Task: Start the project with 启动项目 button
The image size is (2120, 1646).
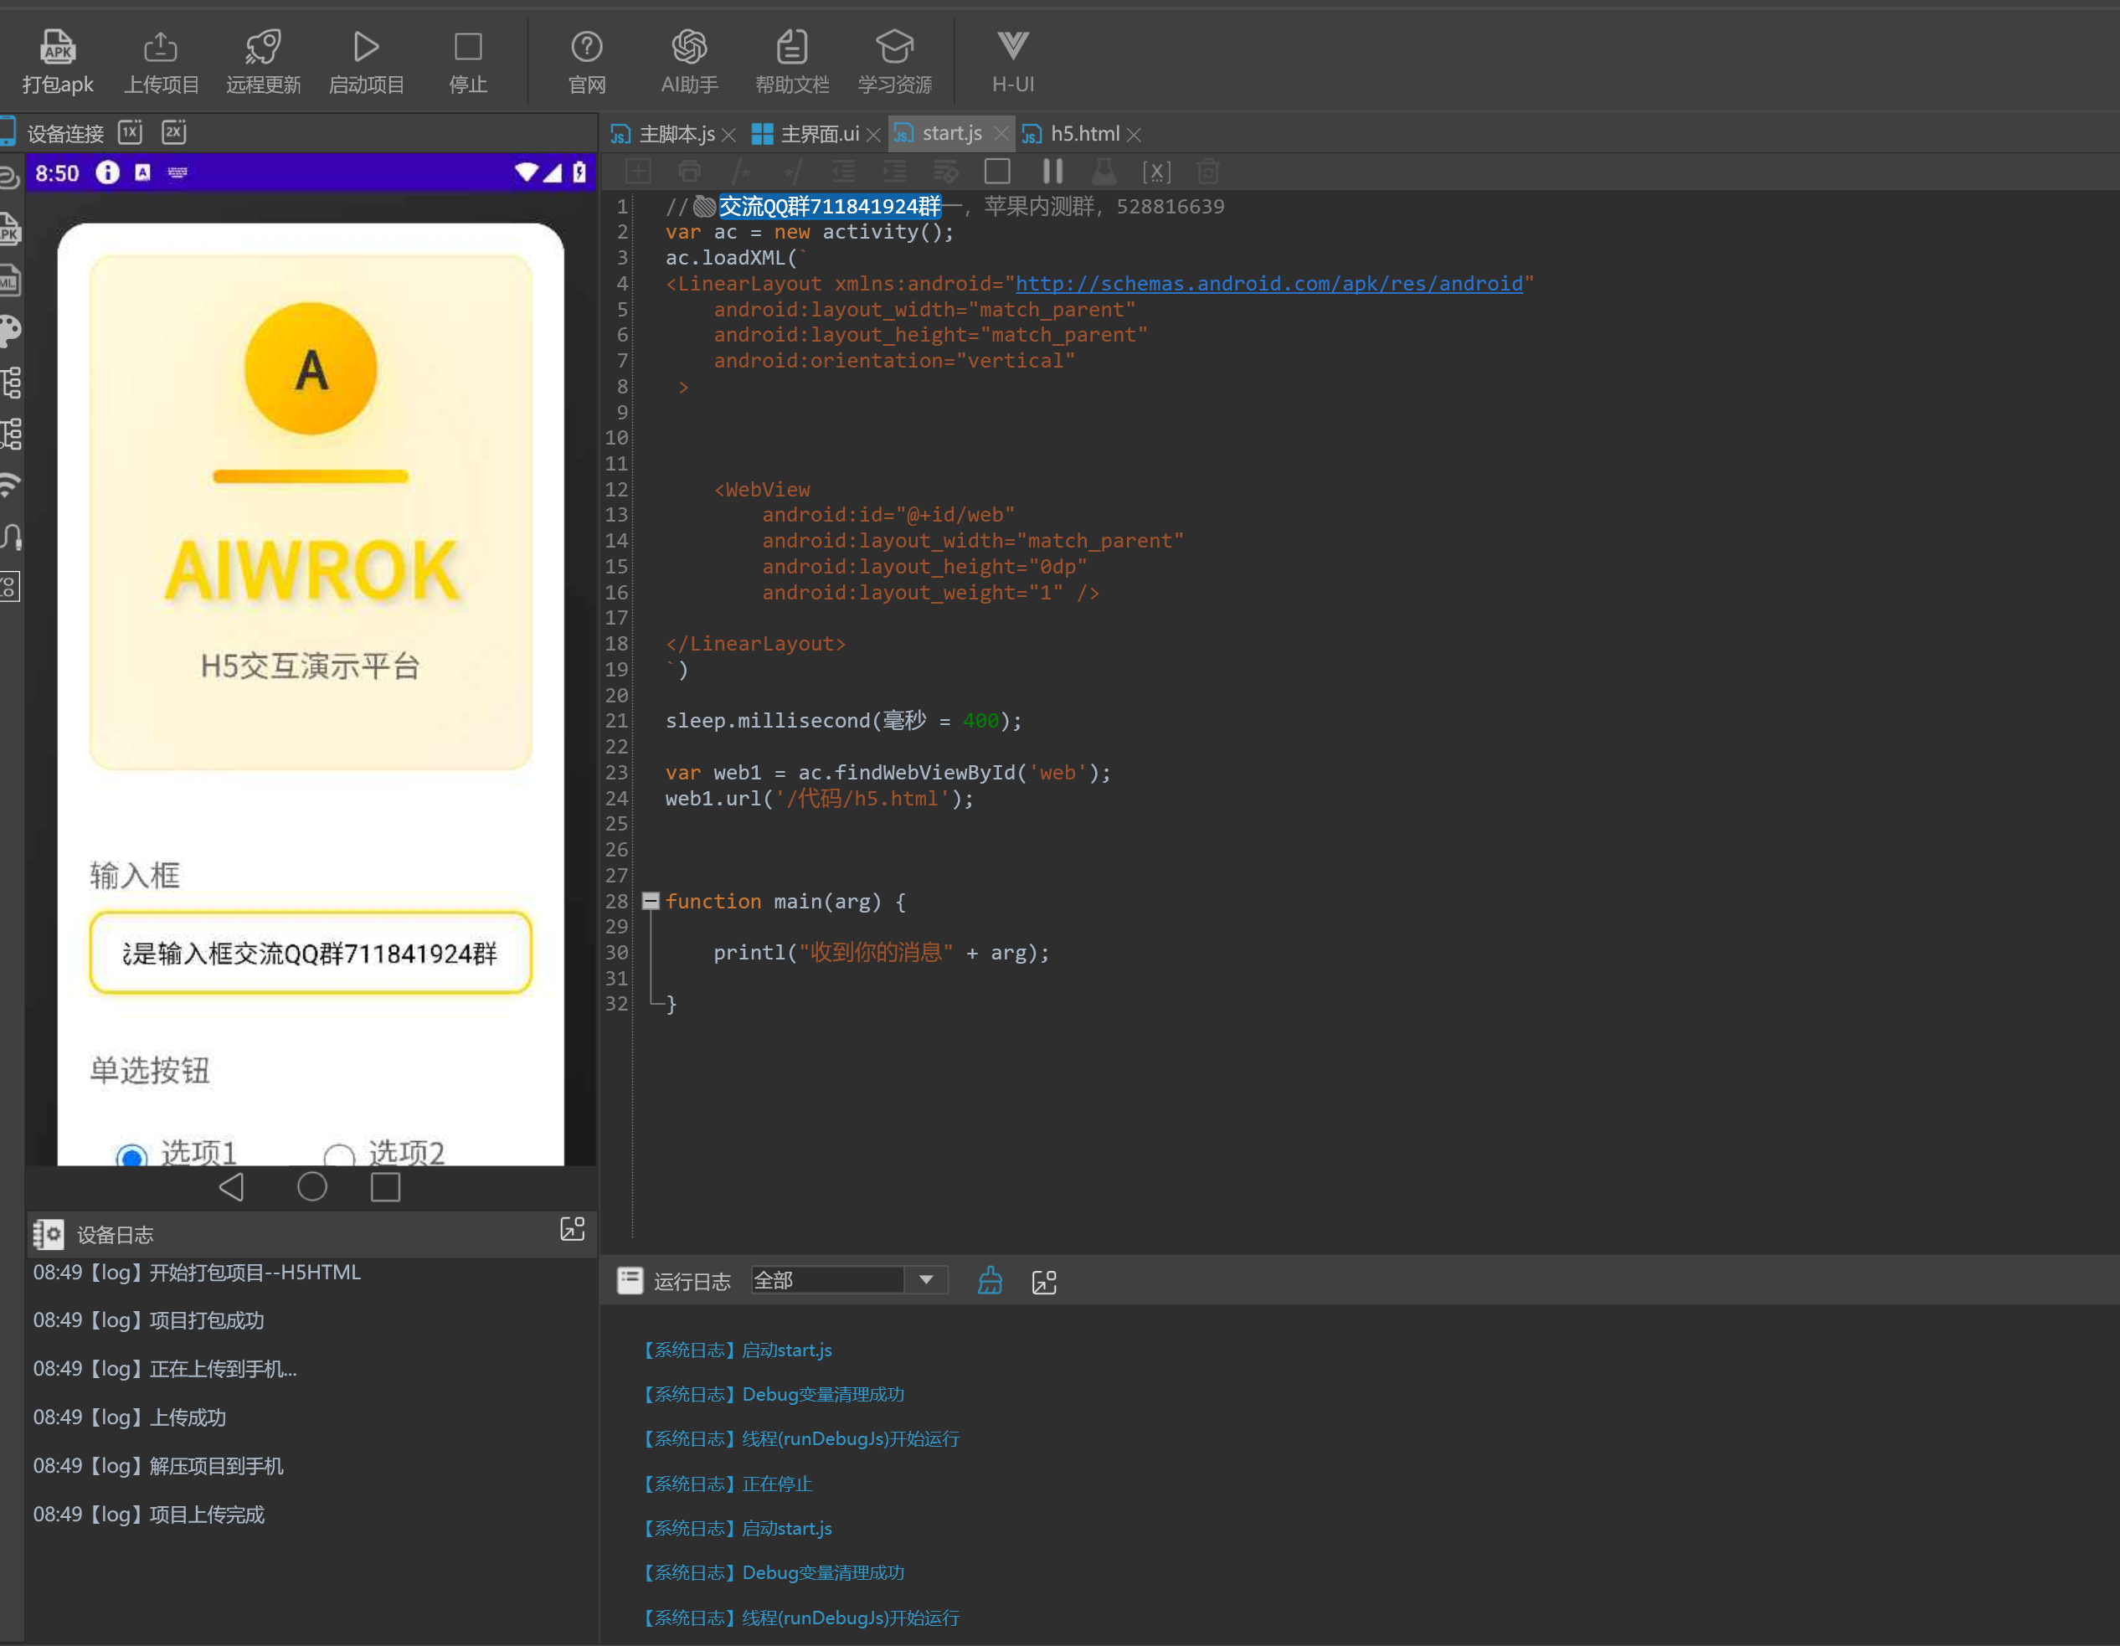Action: [366, 61]
